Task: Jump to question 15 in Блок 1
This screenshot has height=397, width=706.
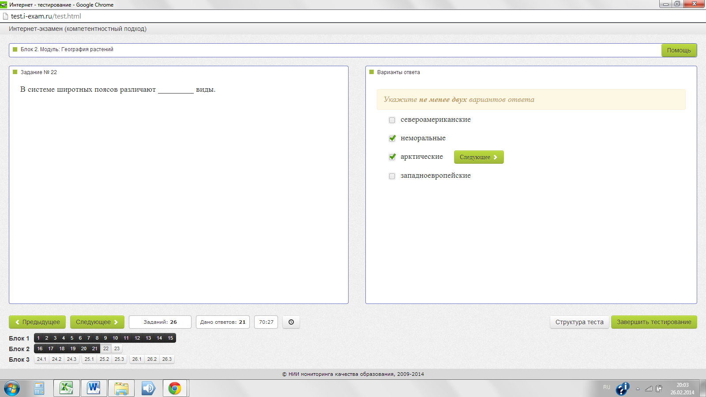Action: pos(170,338)
